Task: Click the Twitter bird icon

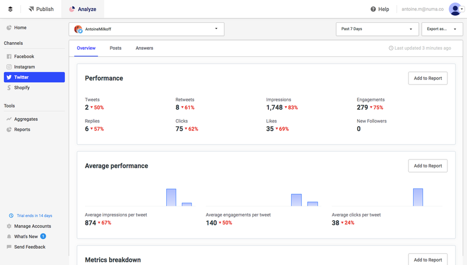Action: (9, 77)
